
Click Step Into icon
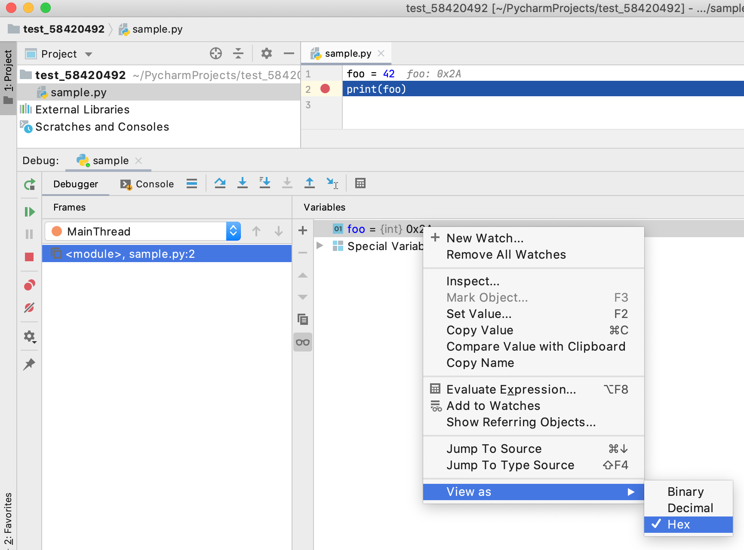click(x=243, y=183)
